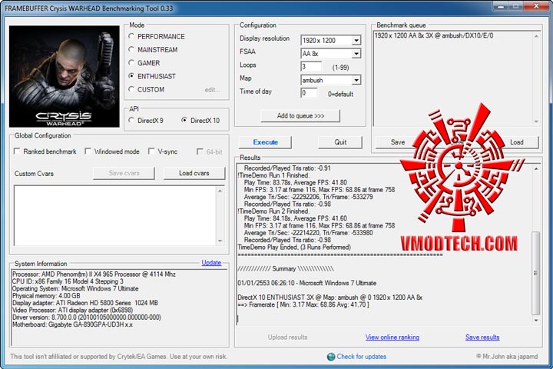Save the benchmark queue

398,142
